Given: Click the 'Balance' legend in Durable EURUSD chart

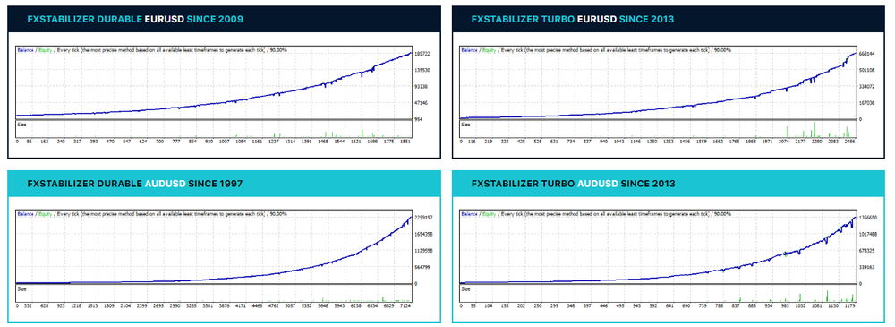Looking at the screenshot, I should coord(25,50).
